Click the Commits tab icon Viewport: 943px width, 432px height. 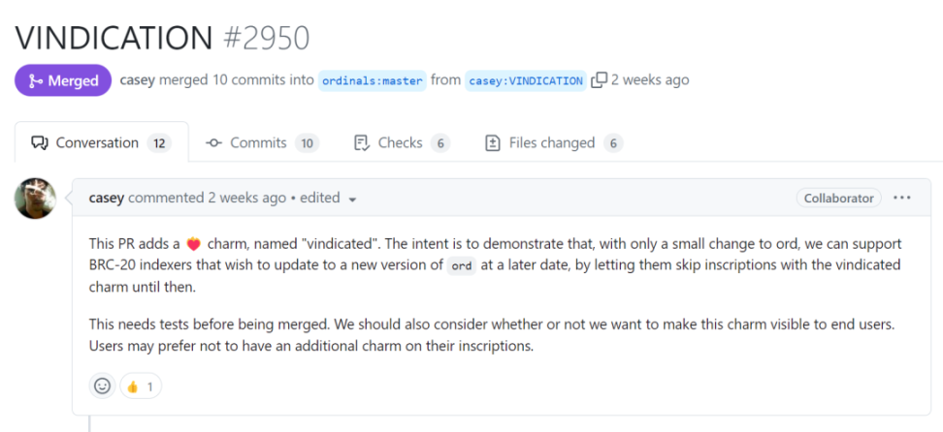tap(213, 143)
